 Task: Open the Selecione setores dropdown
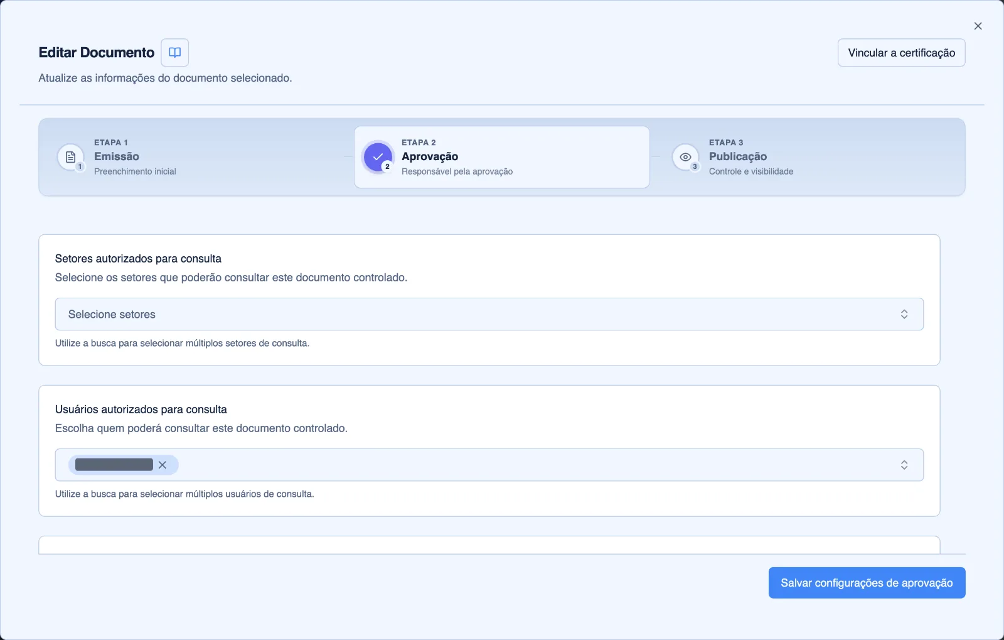(x=489, y=314)
